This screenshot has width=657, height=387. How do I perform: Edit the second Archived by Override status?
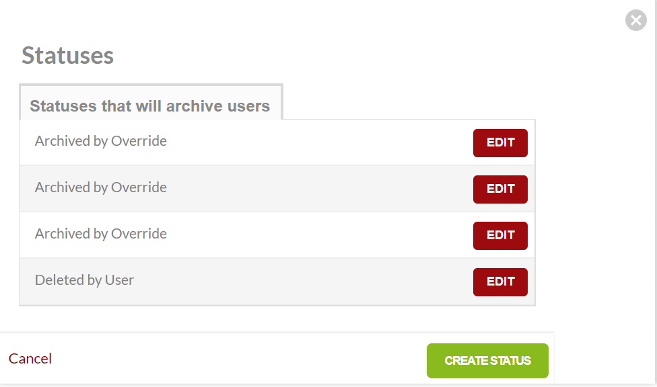tap(500, 189)
